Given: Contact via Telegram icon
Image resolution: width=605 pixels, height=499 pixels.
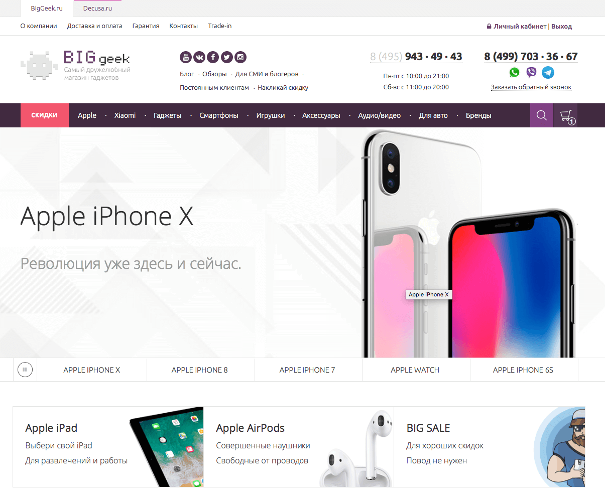Looking at the screenshot, I should [548, 72].
